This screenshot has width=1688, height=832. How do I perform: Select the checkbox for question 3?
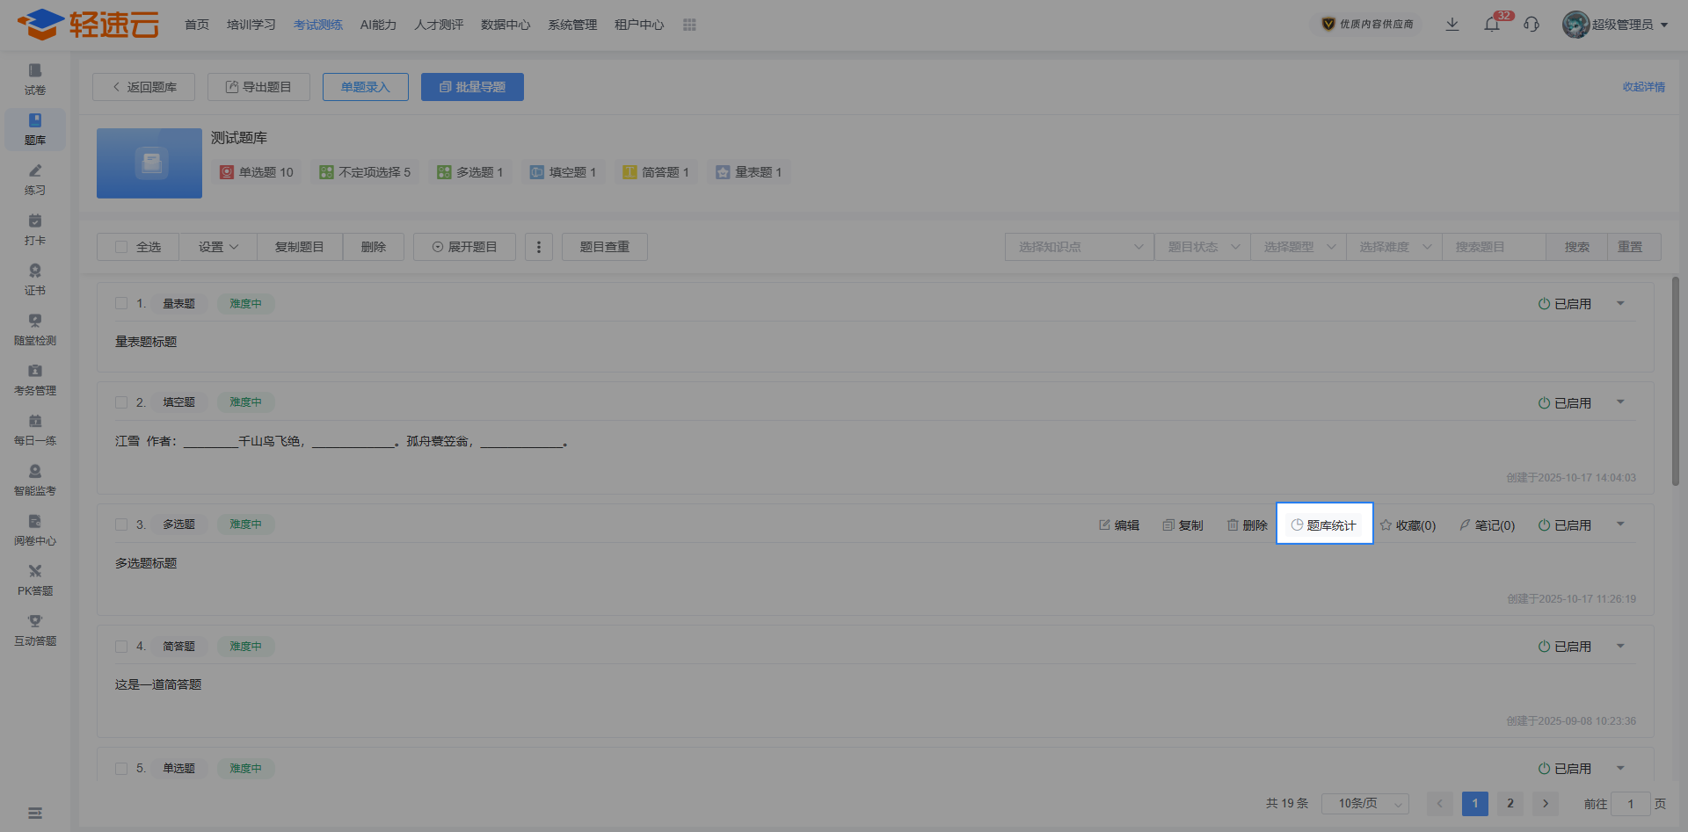(x=121, y=525)
